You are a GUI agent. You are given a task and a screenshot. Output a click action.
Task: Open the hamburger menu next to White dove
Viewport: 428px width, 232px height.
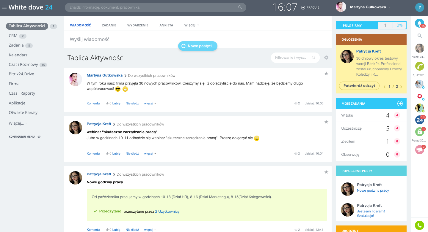tap(4, 7)
